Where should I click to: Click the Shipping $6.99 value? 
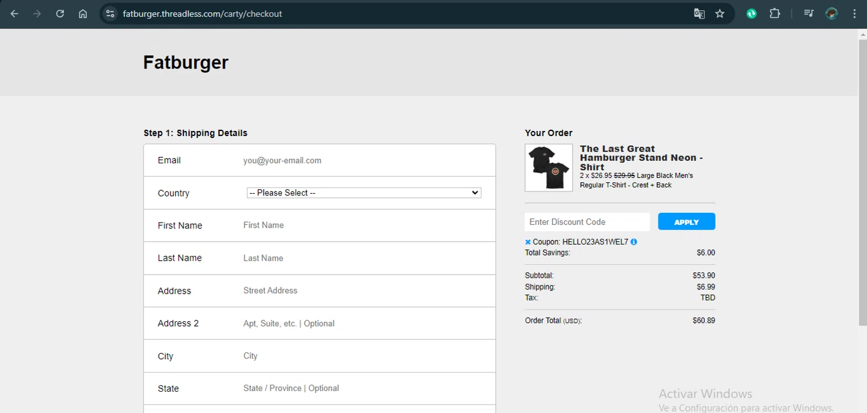click(706, 287)
